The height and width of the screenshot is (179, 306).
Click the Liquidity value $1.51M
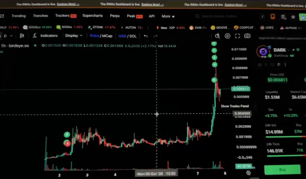(272, 97)
